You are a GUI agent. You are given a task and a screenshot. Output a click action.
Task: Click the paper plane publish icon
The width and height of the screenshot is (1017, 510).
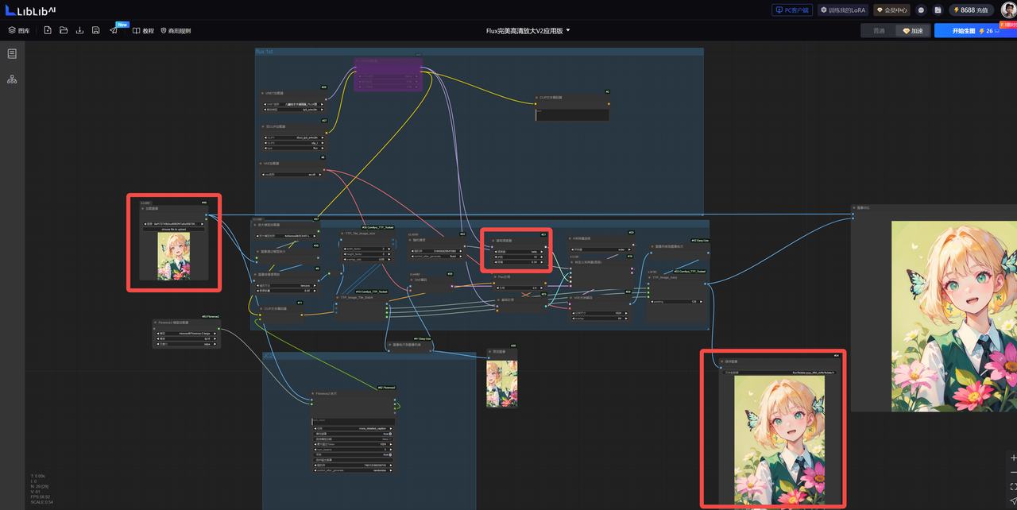pyautogui.click(x=114, y=30)
